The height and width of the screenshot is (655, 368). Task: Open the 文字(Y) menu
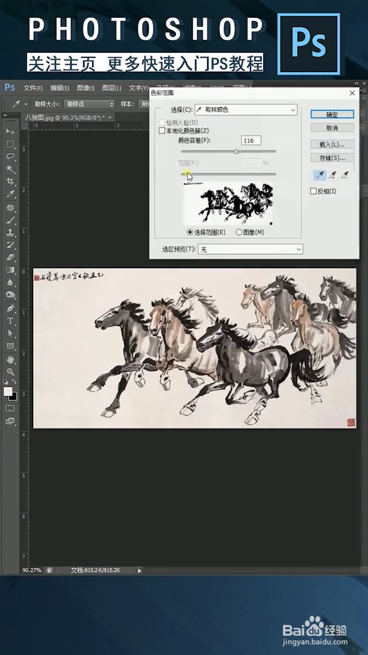point(139,88)
